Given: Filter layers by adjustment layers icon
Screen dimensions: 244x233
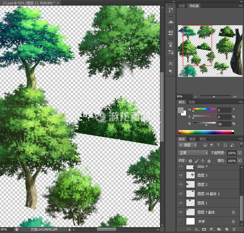Looking at the screenshot, I should click(212, 145).
